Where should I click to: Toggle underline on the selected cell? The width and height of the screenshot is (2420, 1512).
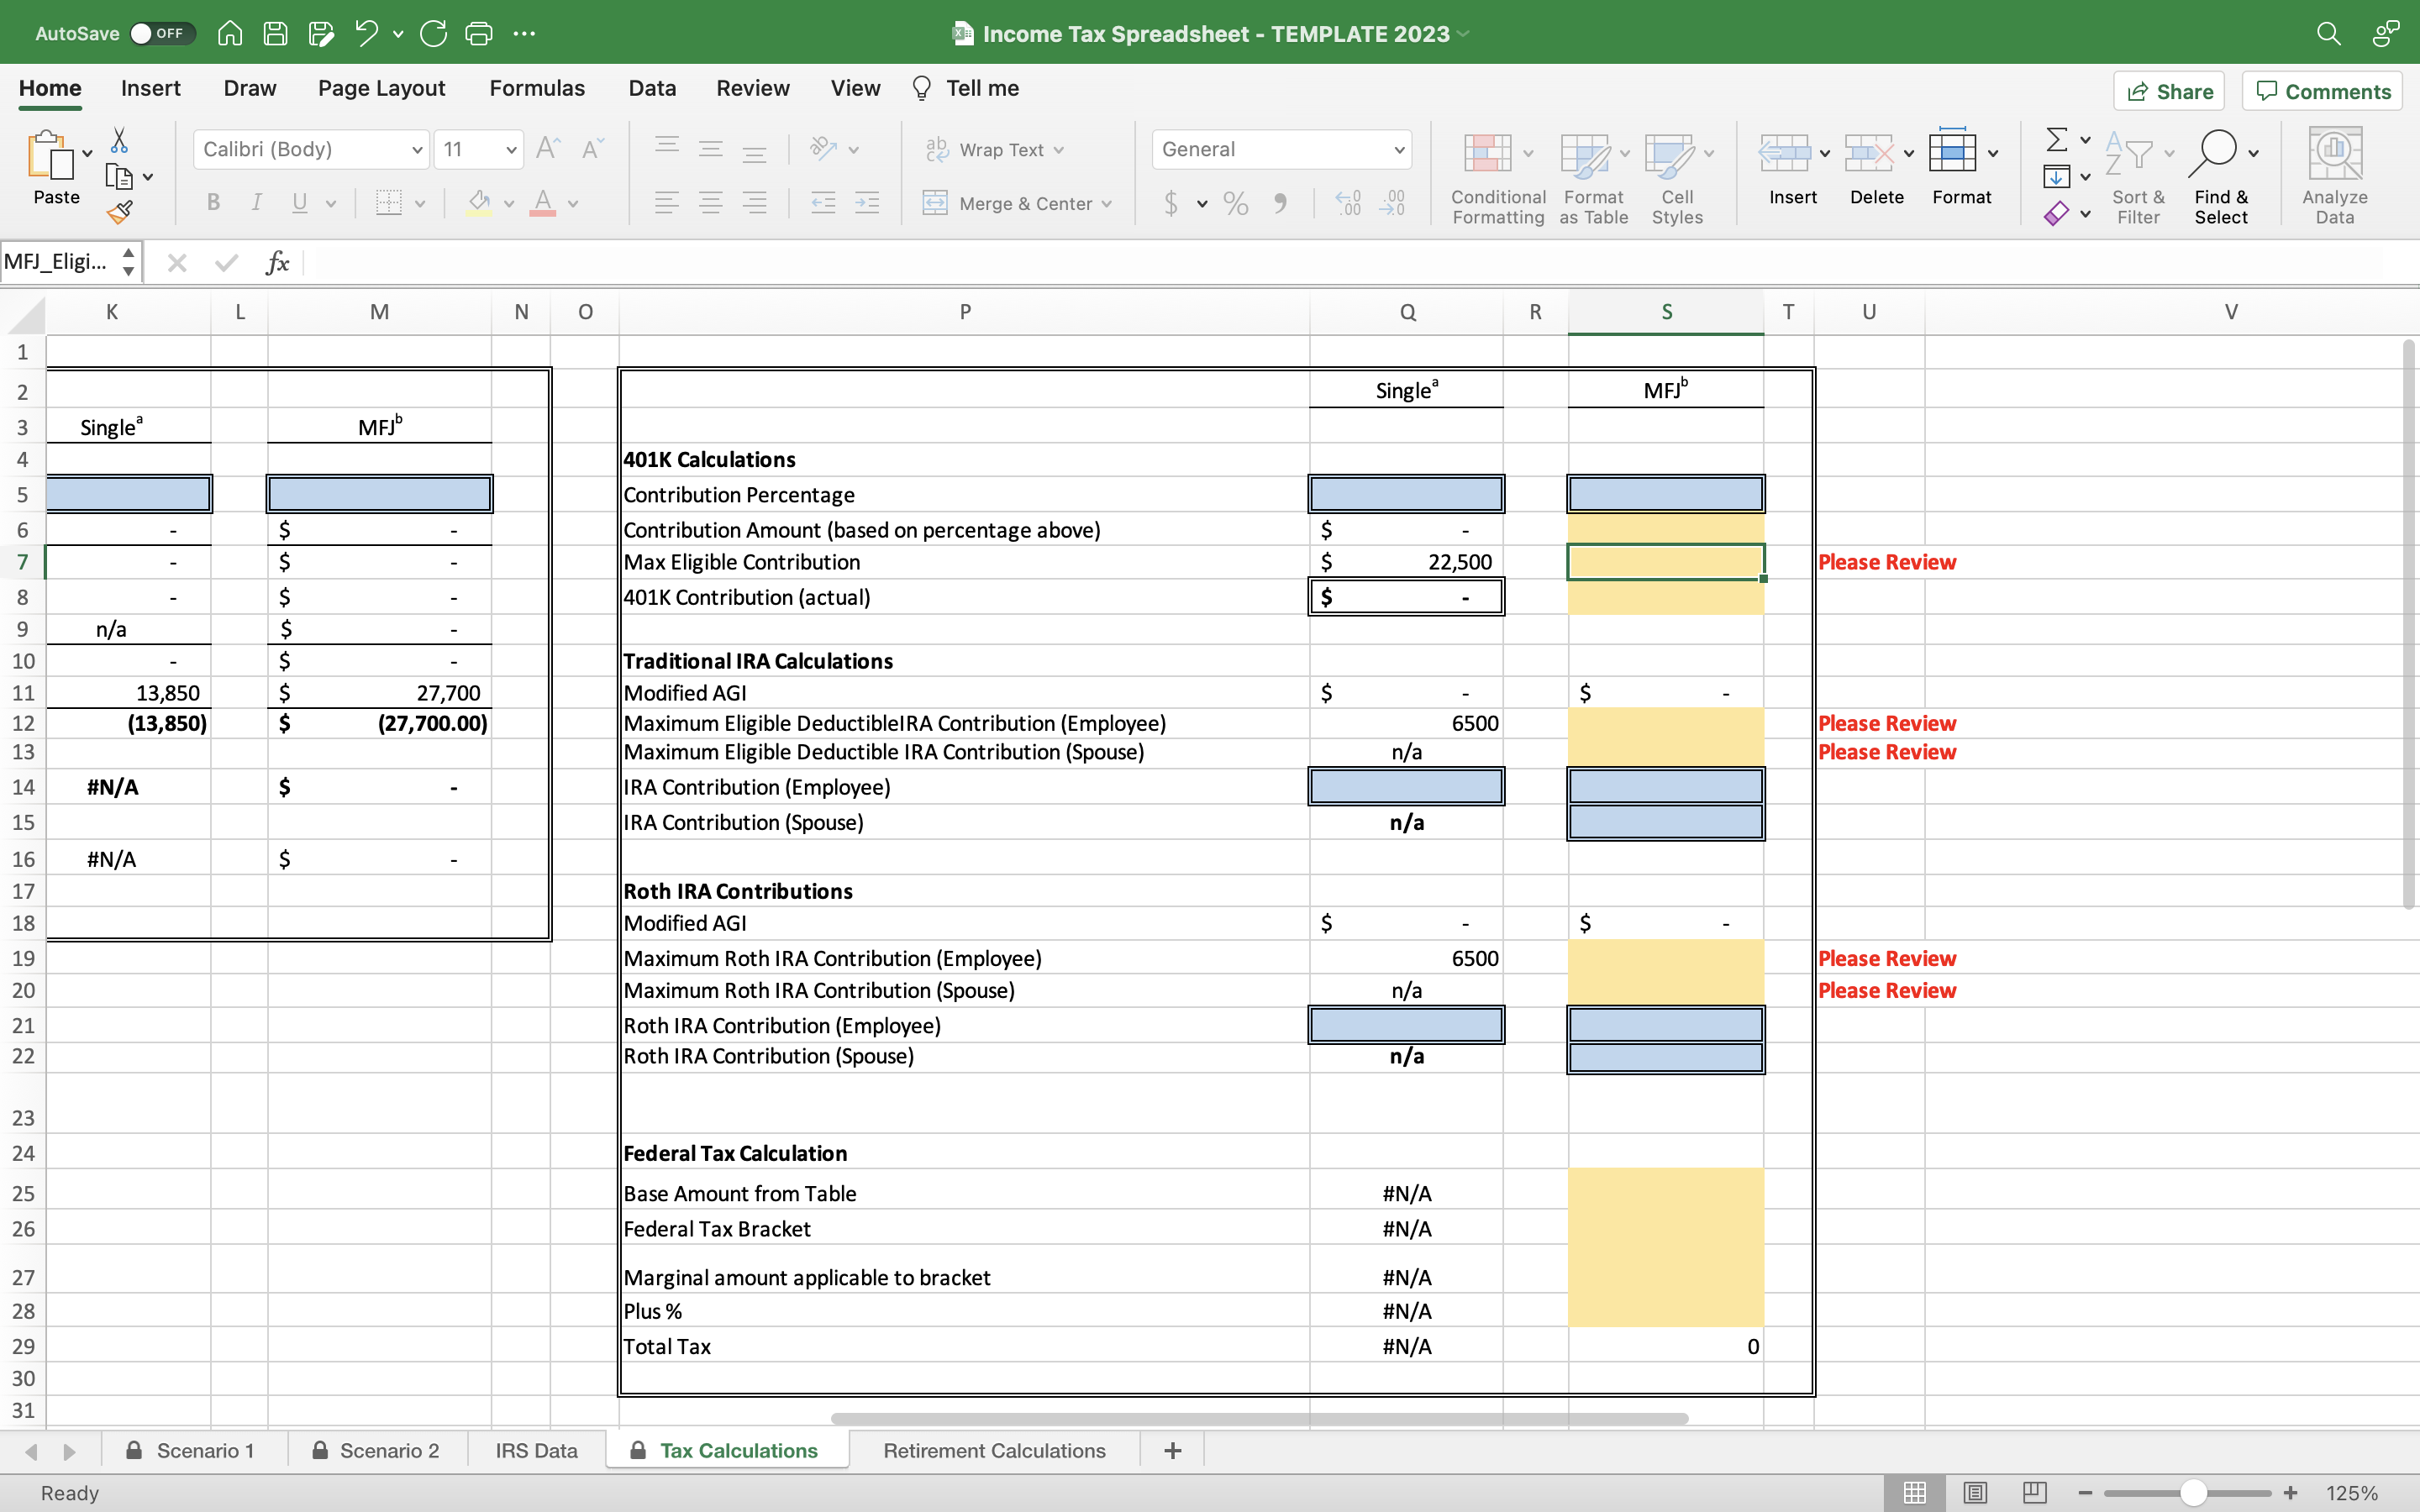point(300,203)
